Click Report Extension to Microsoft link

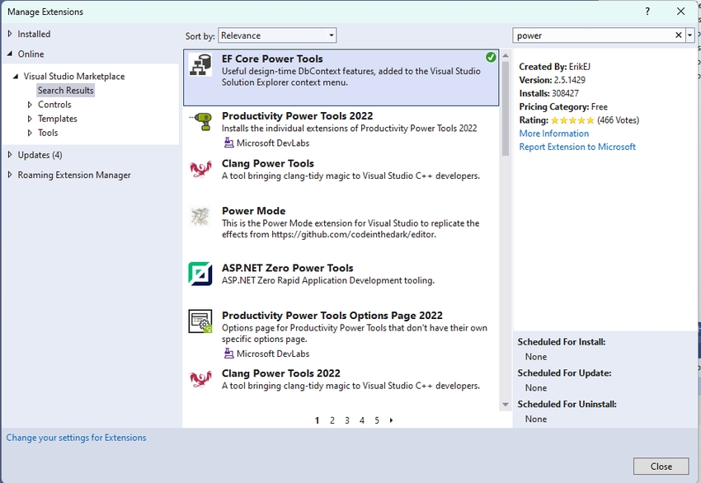click(577, 147)
